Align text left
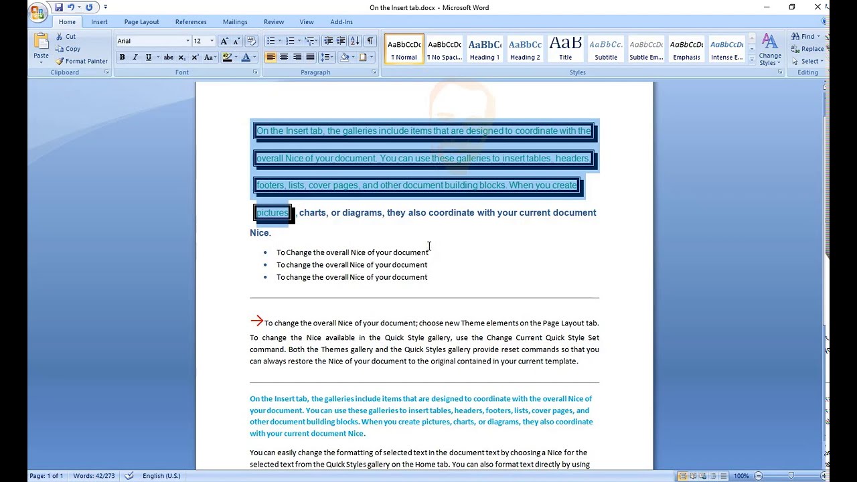Image resolution: width=857 pixels, height=482 pixels. click(x=270, y=58)
